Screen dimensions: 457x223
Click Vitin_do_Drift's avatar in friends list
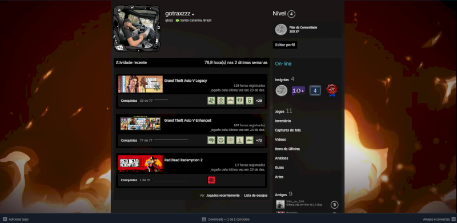(x=280, y=204)
